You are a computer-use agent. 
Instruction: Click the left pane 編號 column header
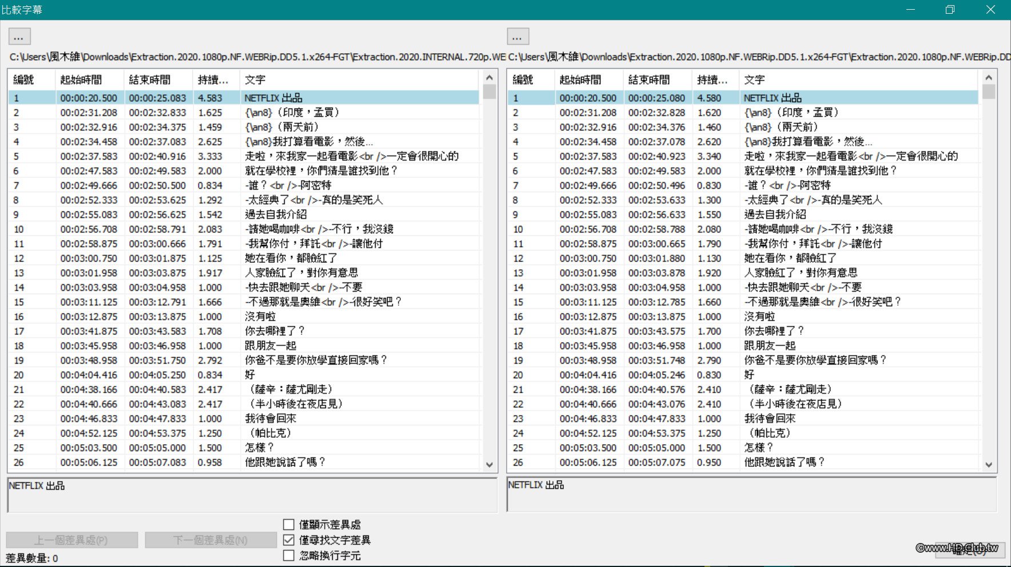pyautogui.click(x=31, y=79)
